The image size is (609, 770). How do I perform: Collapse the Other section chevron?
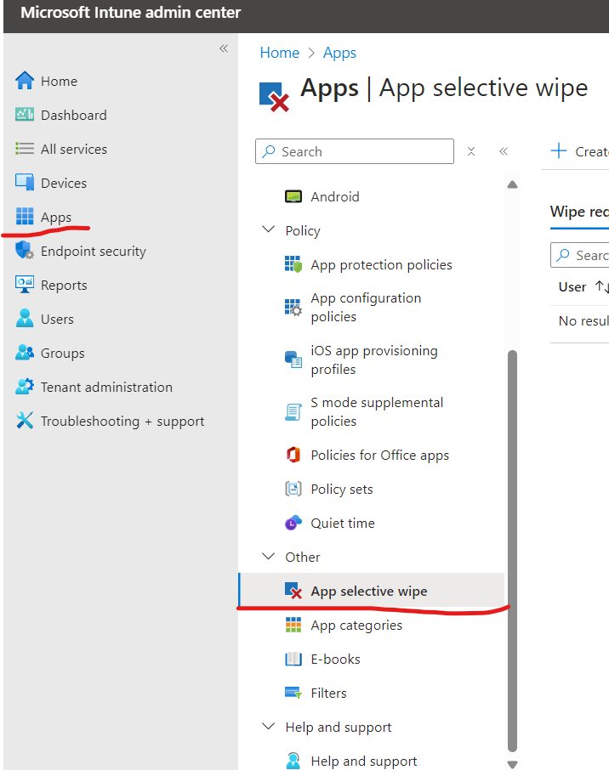(x=269, y=557)
